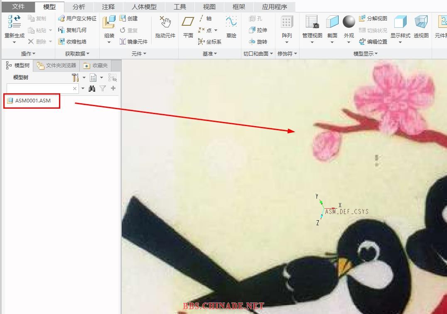This screenshot has height=314, width=447.
Task: Expand the 重新生成 dropdown arrow
Action: click(x=14, y=42)
